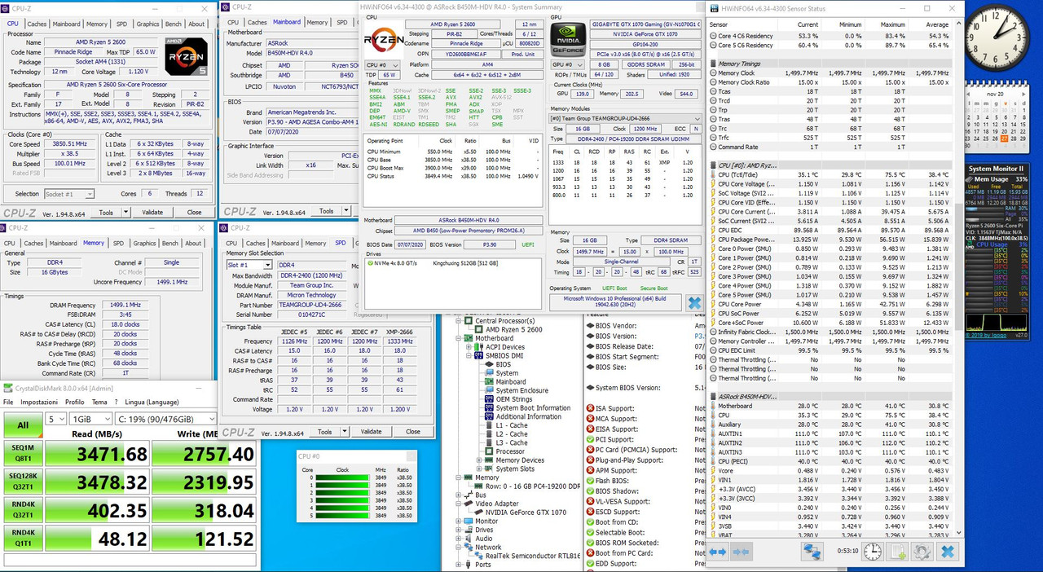Click expand-layout blue arrows in HWiNFO sensor toolbar
Image resolution: width=1043 pixels, height=572 pixels.
(717, 552)
